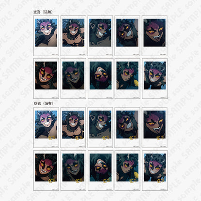This screenshot has height=201, width=201.
Task: Open the gold-foil winged grinning face card
Action: (155, 170)
